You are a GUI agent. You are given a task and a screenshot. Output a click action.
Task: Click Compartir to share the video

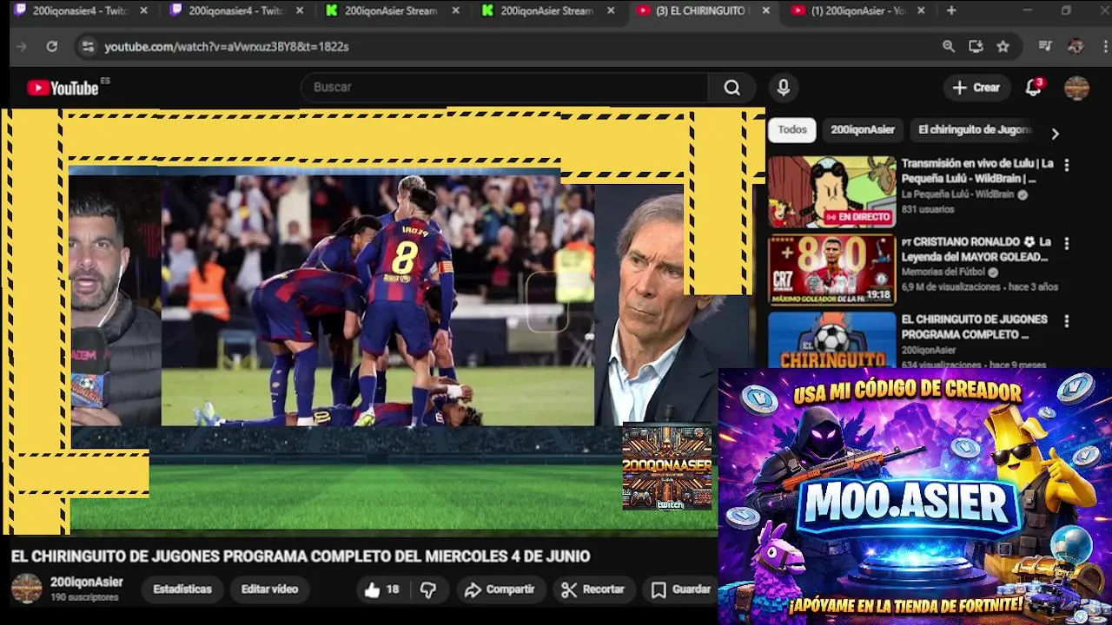coord(500,589)
